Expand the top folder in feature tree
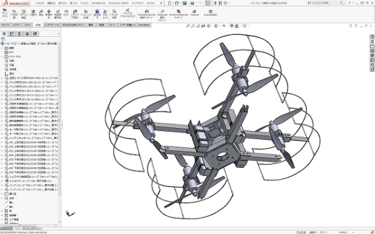Image resolution: width=375 pixels, height=234 pixels. [2, 48]
